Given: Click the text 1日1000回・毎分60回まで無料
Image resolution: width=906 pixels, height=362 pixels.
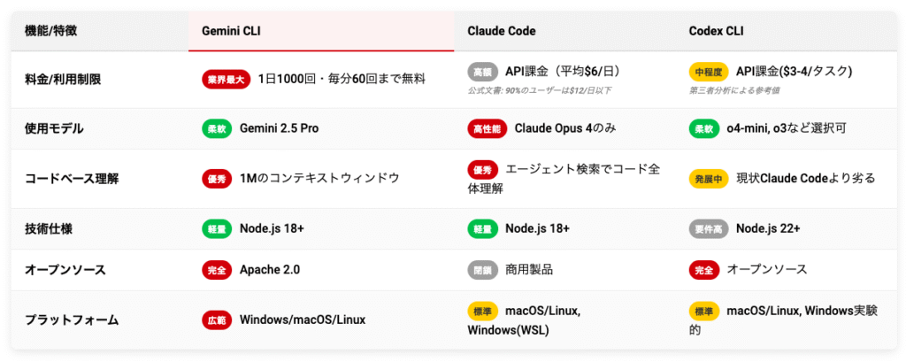Looking at the screenshot, I should (x=342, y=80).
